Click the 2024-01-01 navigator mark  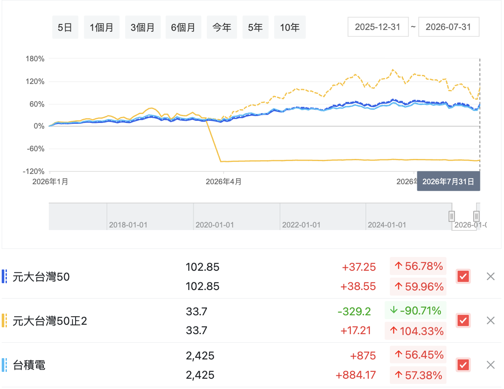[x=387, y=225]
